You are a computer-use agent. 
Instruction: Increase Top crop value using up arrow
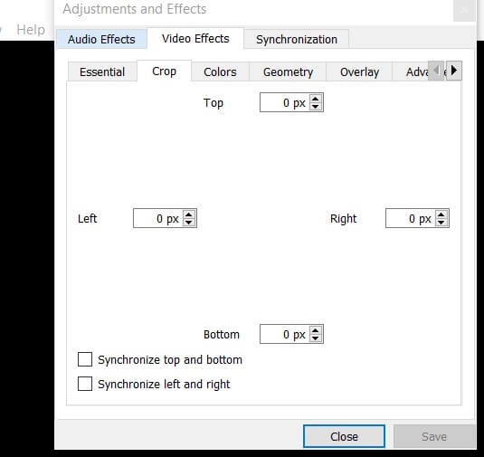(x=315, y=99)
